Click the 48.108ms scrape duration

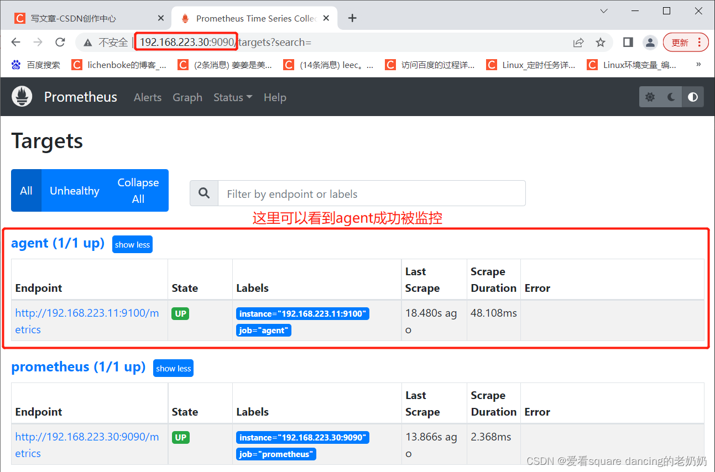[494, 313]
